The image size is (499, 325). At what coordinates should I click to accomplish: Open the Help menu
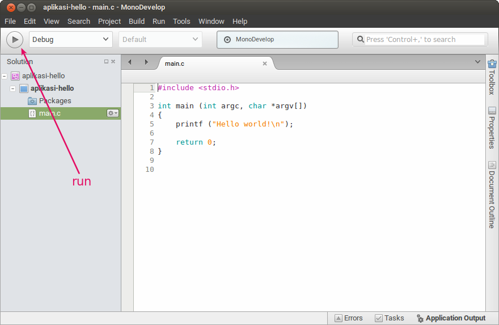pos(240,22)
